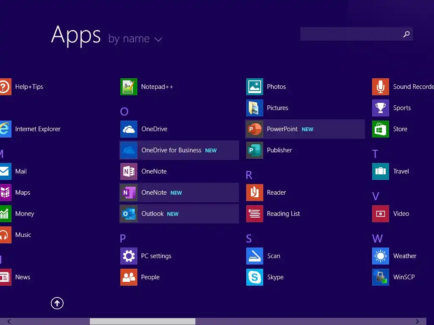Open the Sports trophy icon
The height and width of the screenshot is (325, 434).
click(x=381, y=108)
